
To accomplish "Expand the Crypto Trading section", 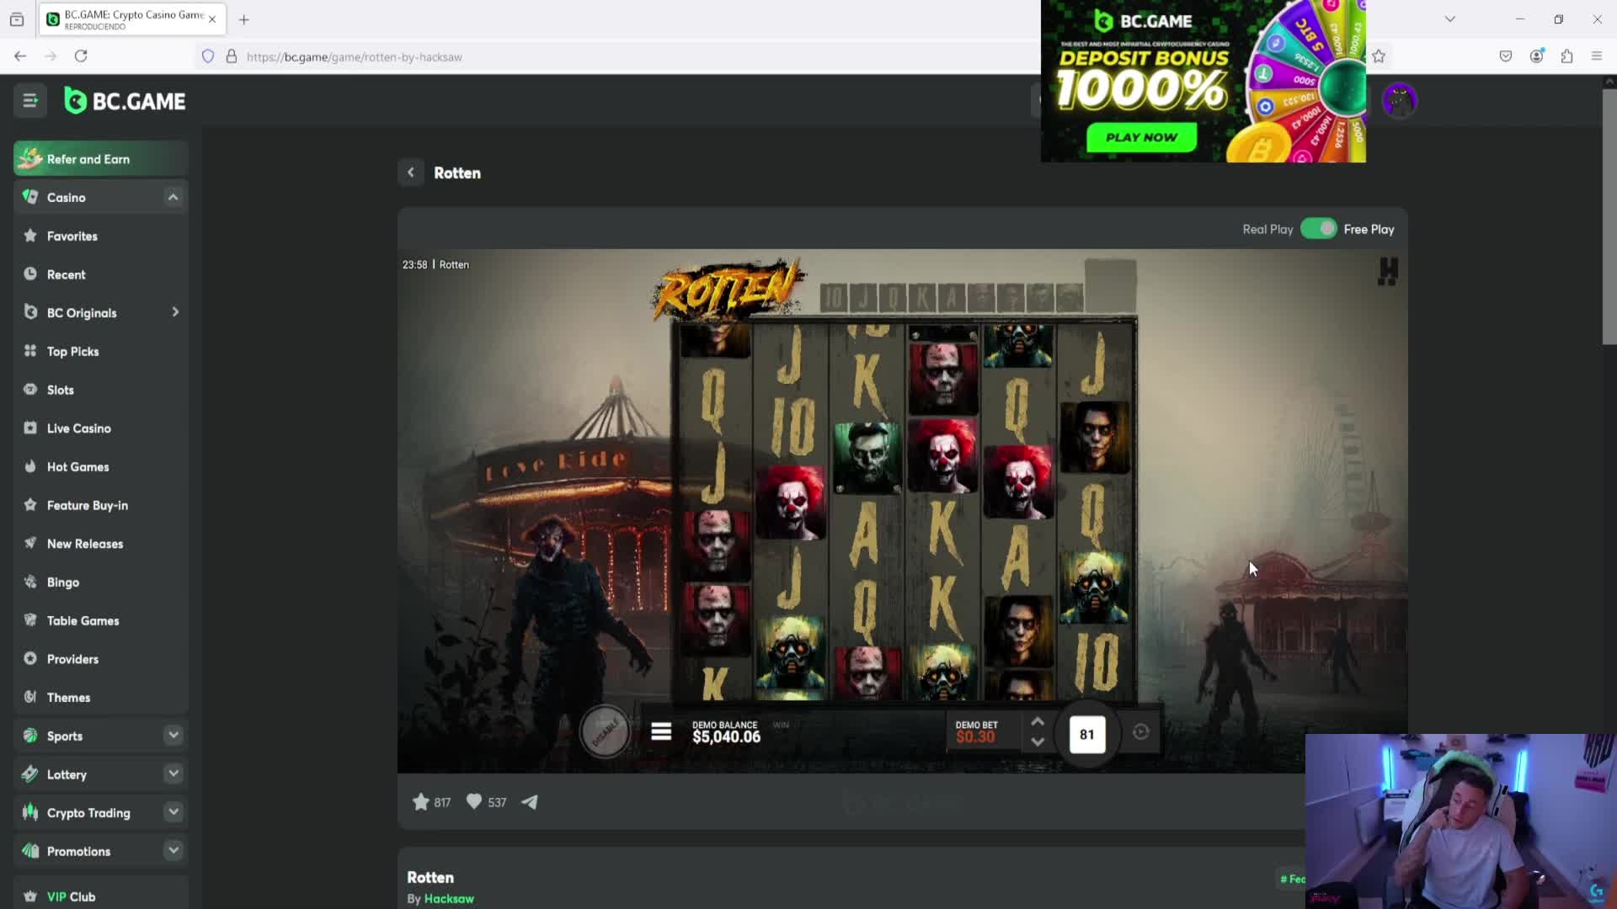I will tap(173, 812).
